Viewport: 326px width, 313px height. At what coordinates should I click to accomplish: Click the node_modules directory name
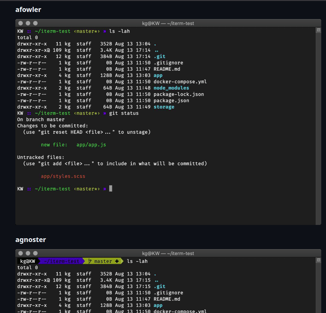click(x=171, y=88)
